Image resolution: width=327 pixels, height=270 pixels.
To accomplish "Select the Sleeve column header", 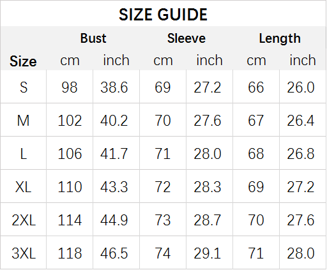I will click(x=186, y=38).
